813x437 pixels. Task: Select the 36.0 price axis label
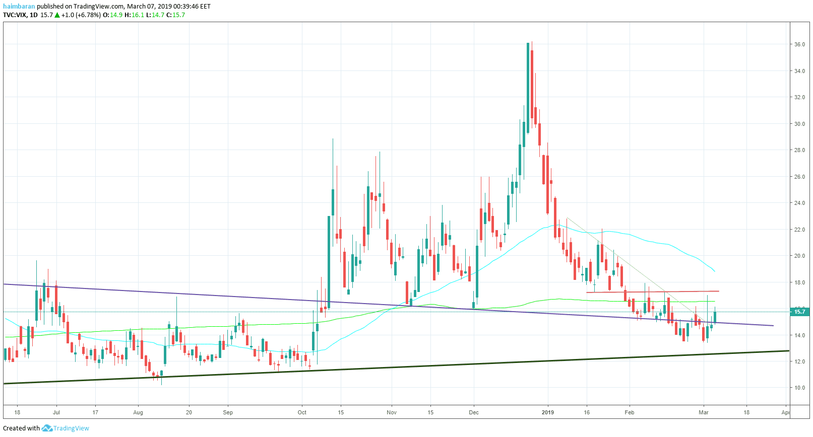(x=800, y=44)
